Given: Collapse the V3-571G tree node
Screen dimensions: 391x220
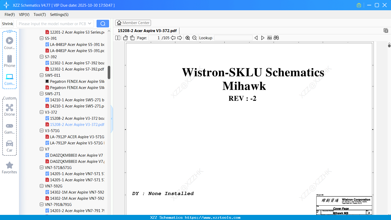Looking at the screenshot, I should [42, 131].
